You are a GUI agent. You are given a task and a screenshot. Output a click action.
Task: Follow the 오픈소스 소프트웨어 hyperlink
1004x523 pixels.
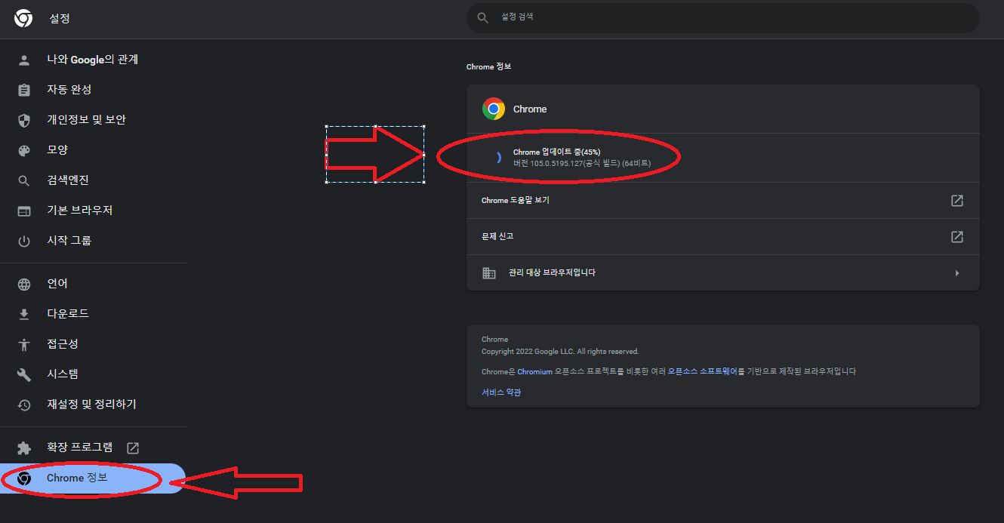click(702, 371)
